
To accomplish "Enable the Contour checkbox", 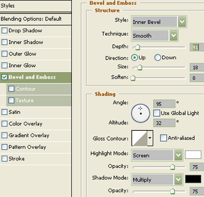I will [11, 89].
